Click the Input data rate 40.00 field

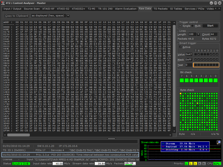[58, 164]
